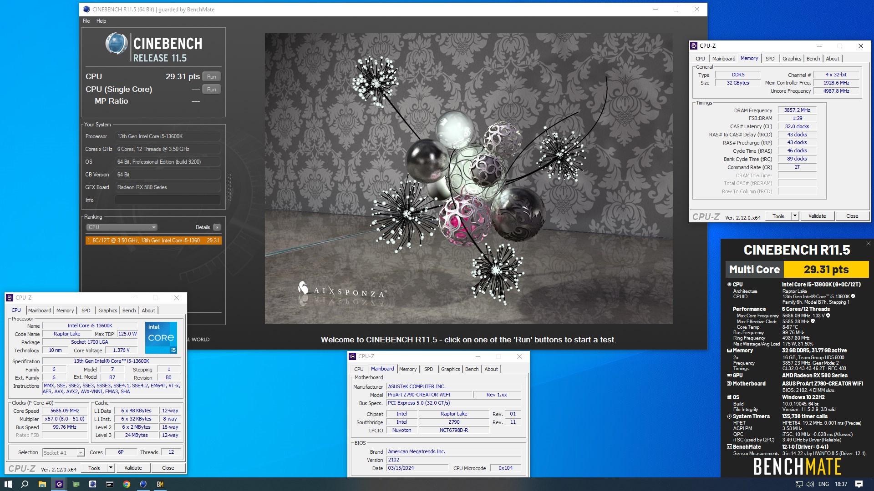Screen dimensions: 874x491
Task: Open the Cinebench File menu
Action: click(x=86, y=21)
